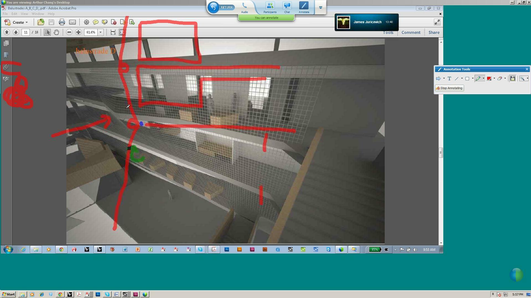Select the pen highlighter annotation tool

click(478, 79)
